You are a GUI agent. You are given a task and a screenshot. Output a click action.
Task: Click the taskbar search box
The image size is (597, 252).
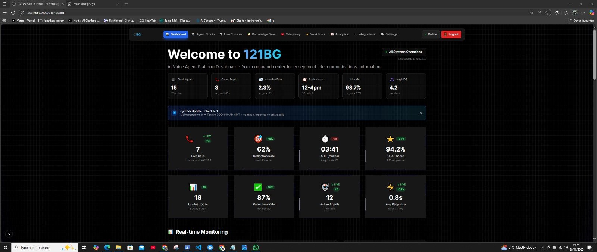[x=45, y=248]
